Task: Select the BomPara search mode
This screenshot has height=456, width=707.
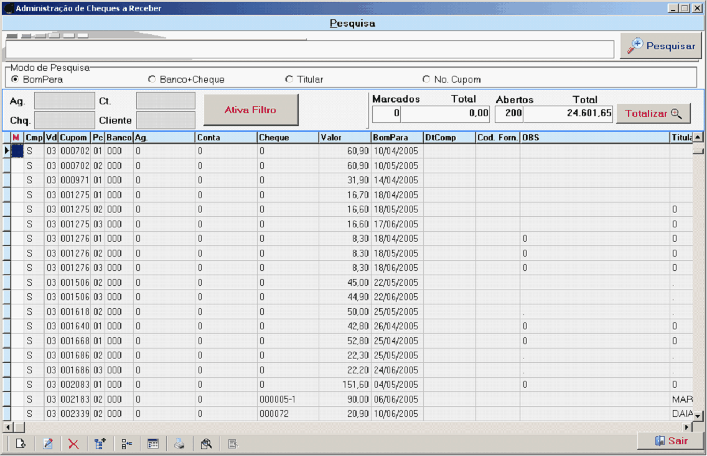Action: pos(15,80)
